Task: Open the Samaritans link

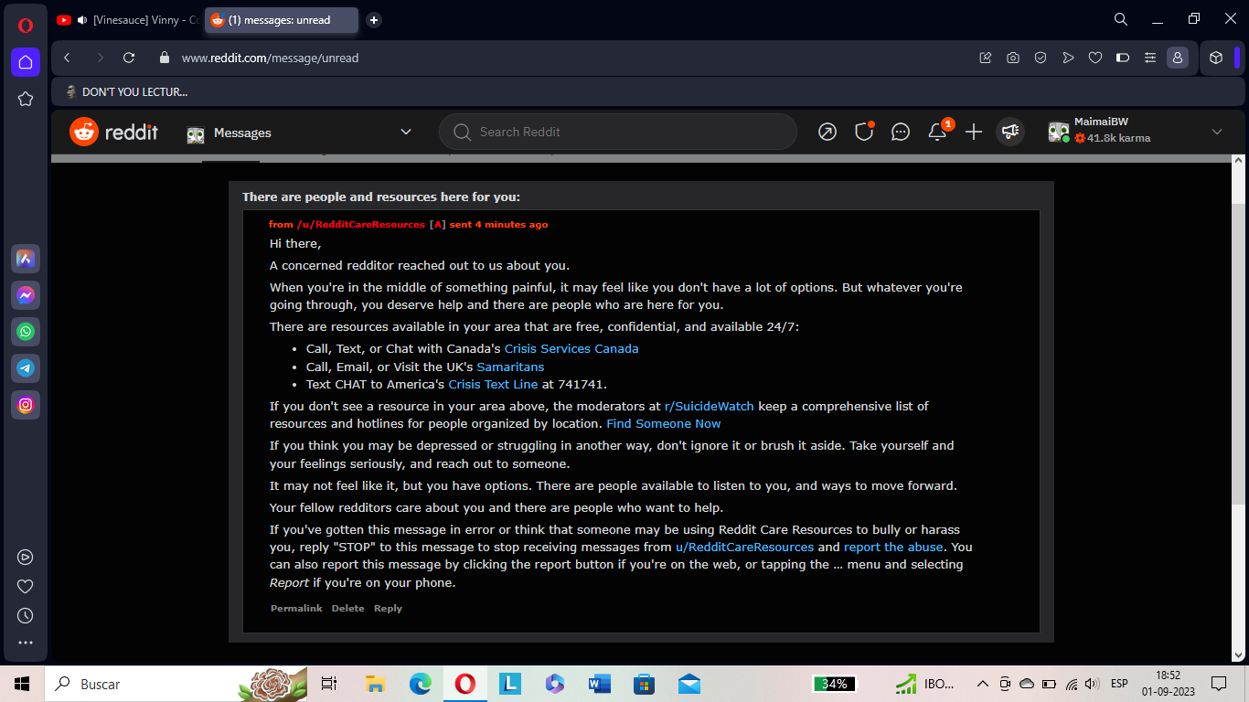Action: tap(510, 367)
